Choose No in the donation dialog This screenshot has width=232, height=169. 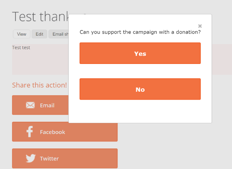(x=140, y=89)
